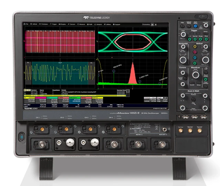Open the Timebase menu
Image resolution: width=220 pixels, height=186 pixels.
tap(44, 25)
